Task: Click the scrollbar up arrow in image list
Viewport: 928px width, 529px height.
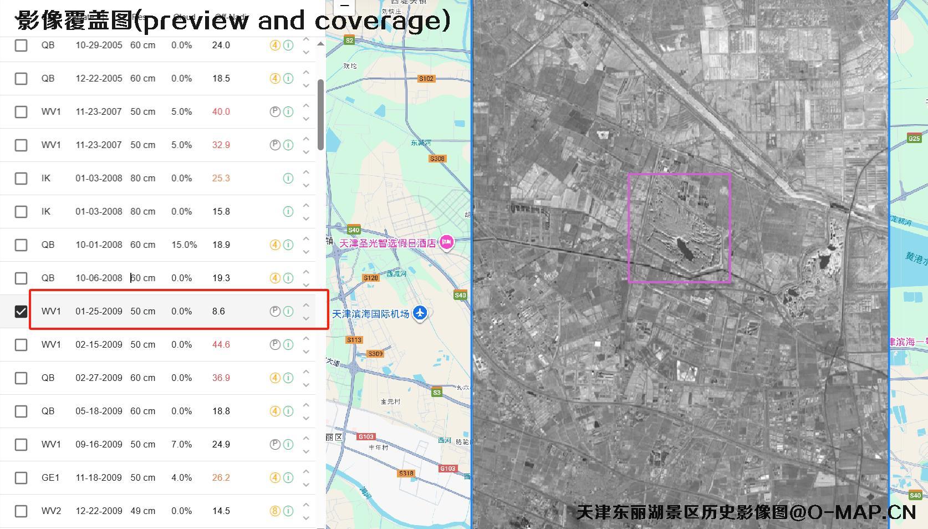Action: 320,44
